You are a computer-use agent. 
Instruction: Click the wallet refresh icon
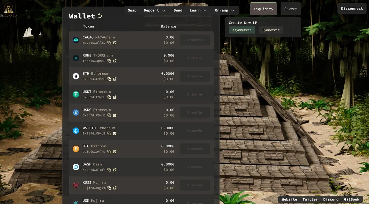(100, 16)
